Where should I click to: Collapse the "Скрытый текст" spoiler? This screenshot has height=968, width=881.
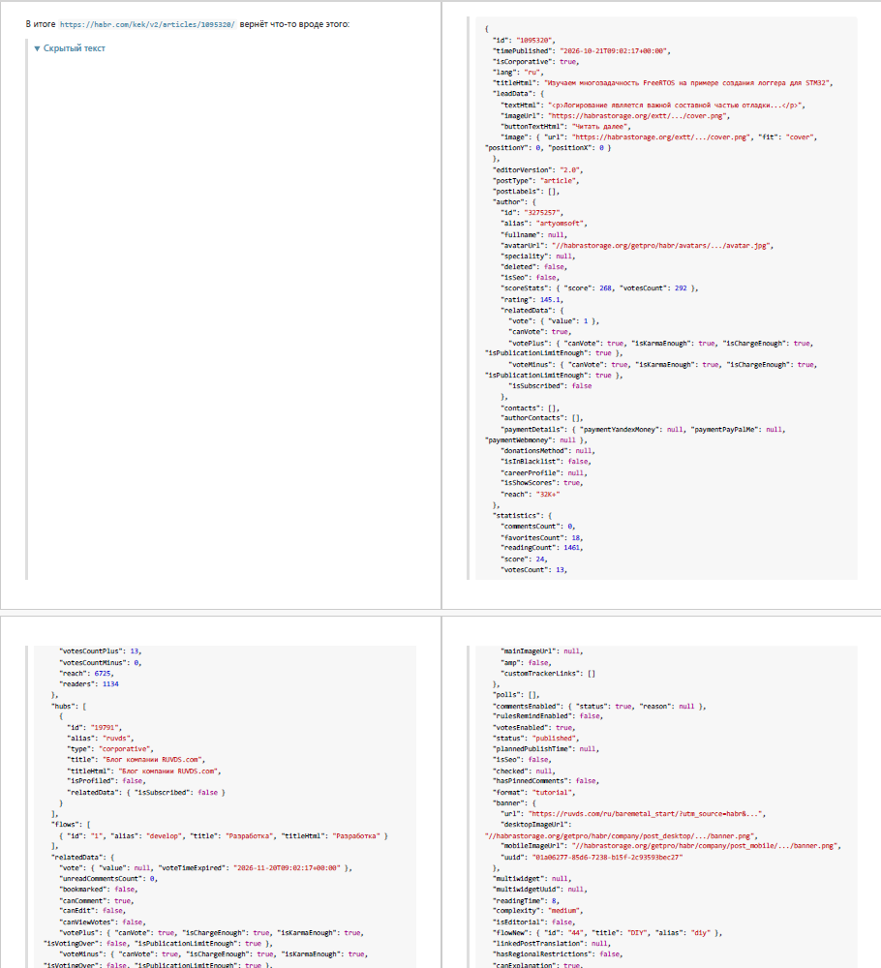(x=70, y=48)
